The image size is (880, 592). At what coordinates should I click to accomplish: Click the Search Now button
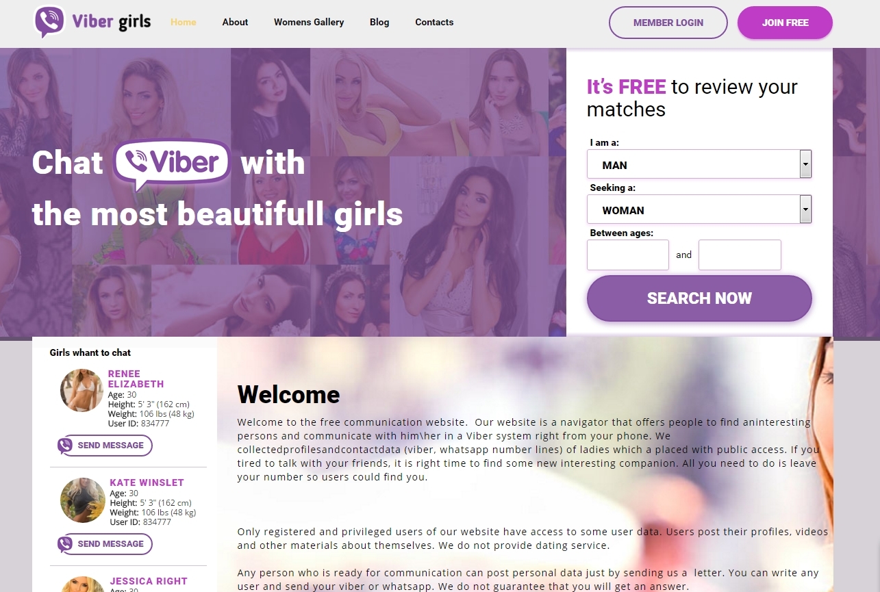(699, 298)
